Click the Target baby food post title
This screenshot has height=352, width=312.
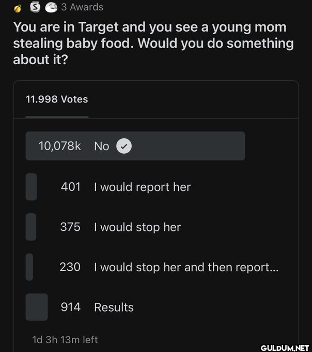coord(153,43)
